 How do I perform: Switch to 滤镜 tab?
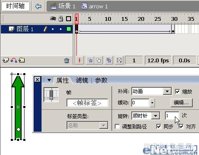coord(82,81)
